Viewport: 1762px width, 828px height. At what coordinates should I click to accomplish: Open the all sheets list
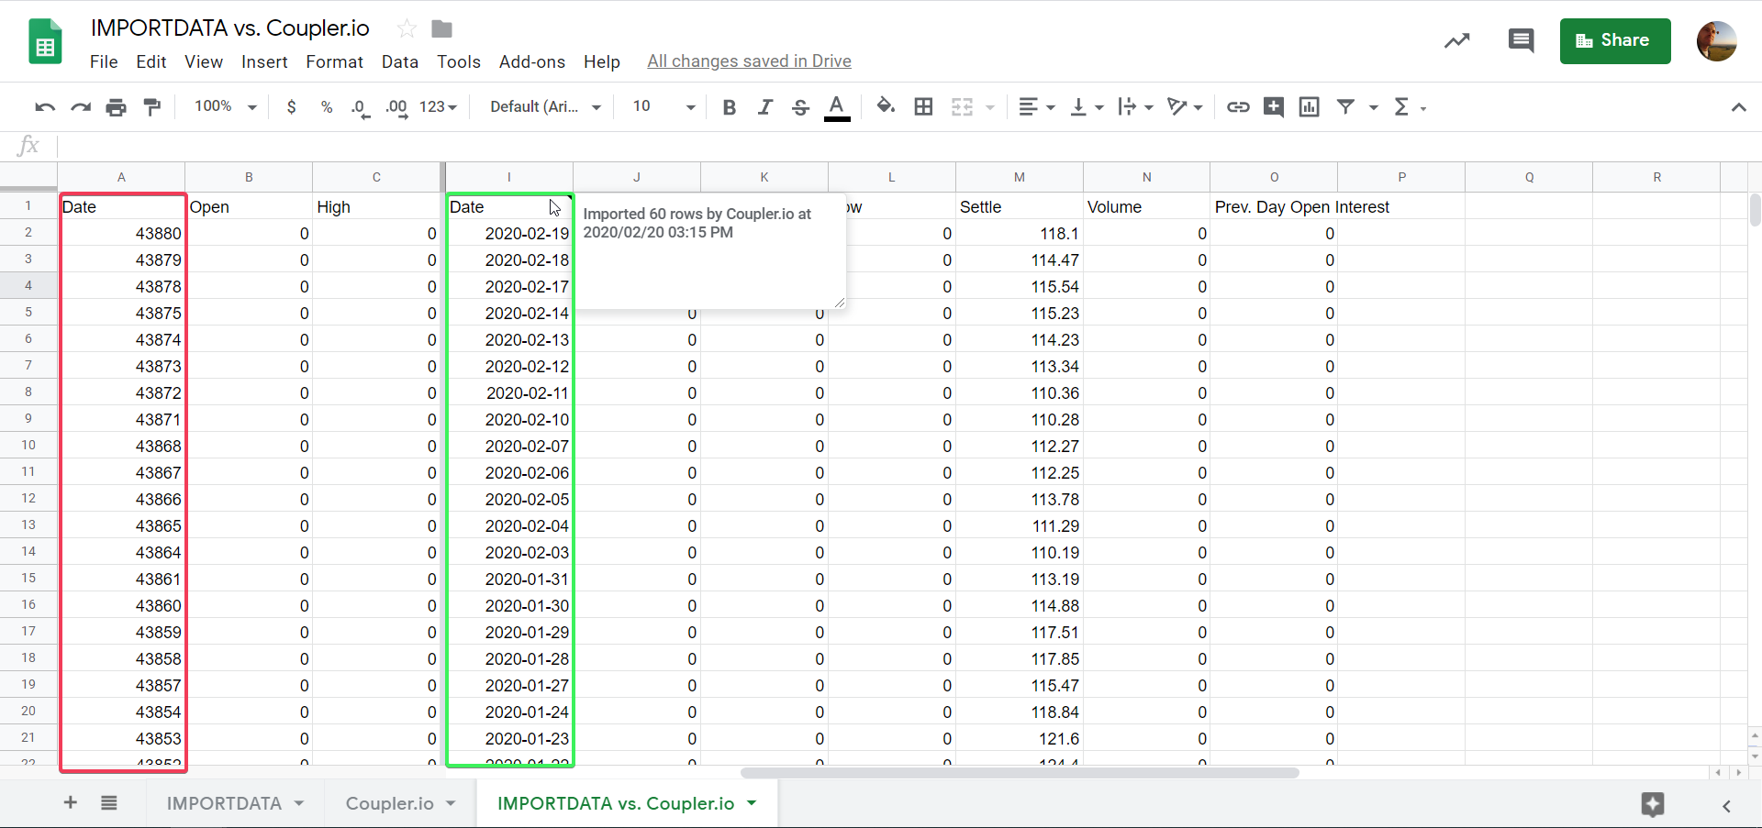(x=109, y=803)
